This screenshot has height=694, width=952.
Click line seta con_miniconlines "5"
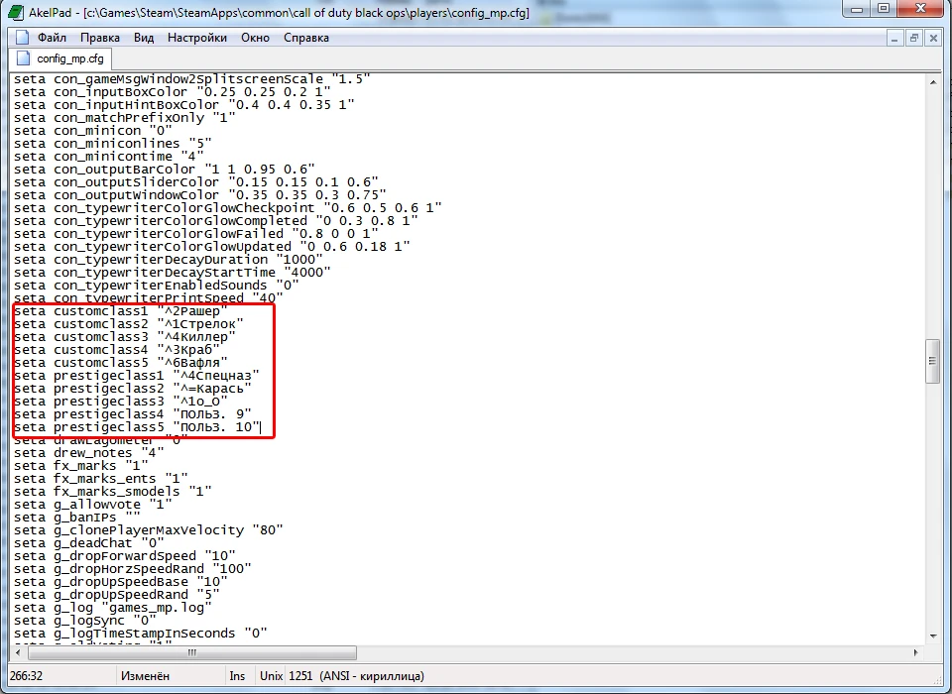coord(113,144)
